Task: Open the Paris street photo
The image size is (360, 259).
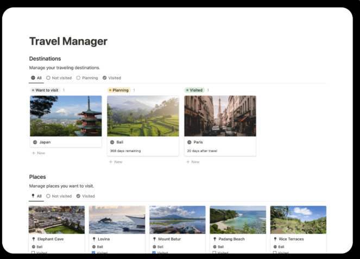Action: pos(220,116)
